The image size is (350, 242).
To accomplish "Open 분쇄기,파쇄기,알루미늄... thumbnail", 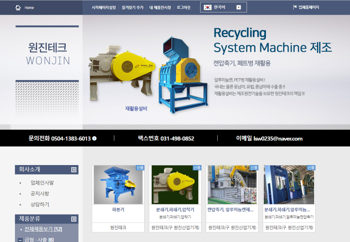I will 289,185.
